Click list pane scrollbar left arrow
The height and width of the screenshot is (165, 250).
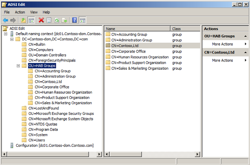[107, 154]
